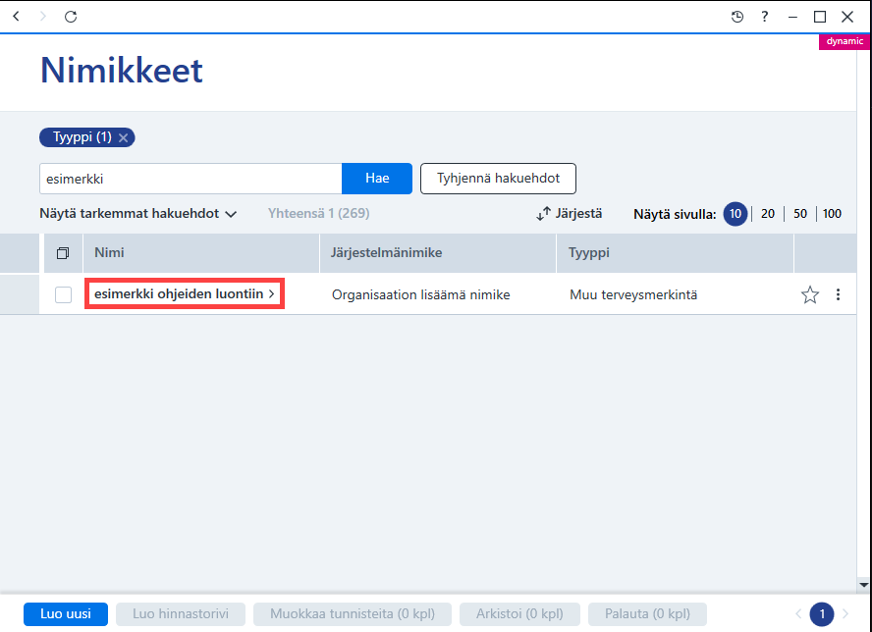Show 10 items per page
Viewport: 872px width, 632px height.
click(x=736, y=214)
